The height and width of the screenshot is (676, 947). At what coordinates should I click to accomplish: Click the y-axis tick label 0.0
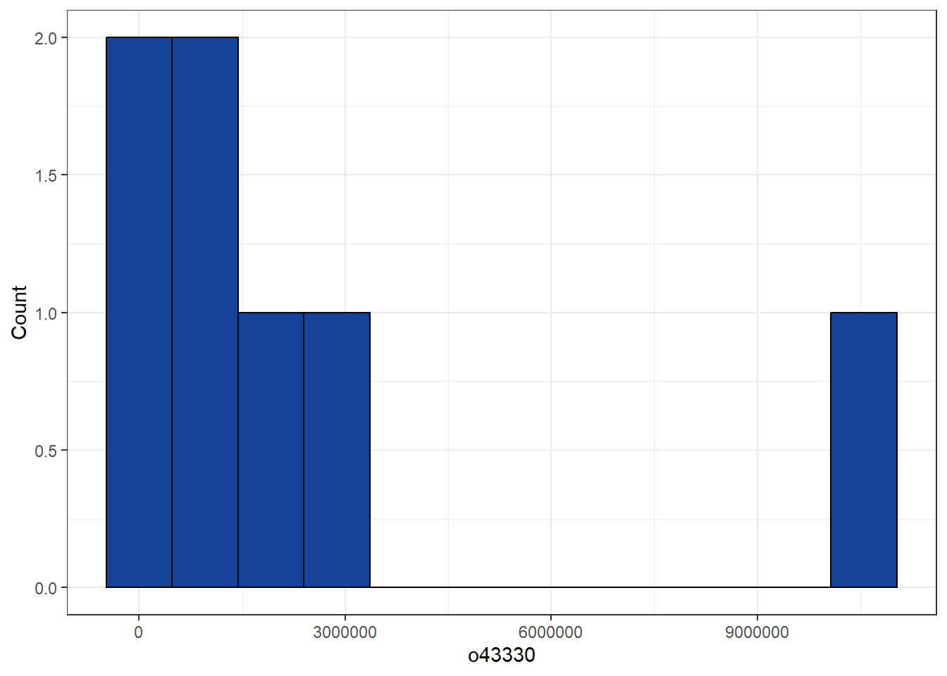pos(46,588)
